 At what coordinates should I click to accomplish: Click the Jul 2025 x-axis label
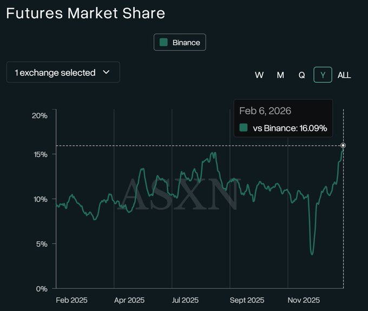[187, 300]
